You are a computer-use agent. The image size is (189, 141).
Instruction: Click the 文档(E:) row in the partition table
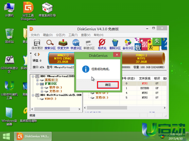click(x=125, y=98)
